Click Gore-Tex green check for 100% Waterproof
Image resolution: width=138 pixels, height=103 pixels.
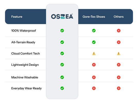(x=94, y=31)
